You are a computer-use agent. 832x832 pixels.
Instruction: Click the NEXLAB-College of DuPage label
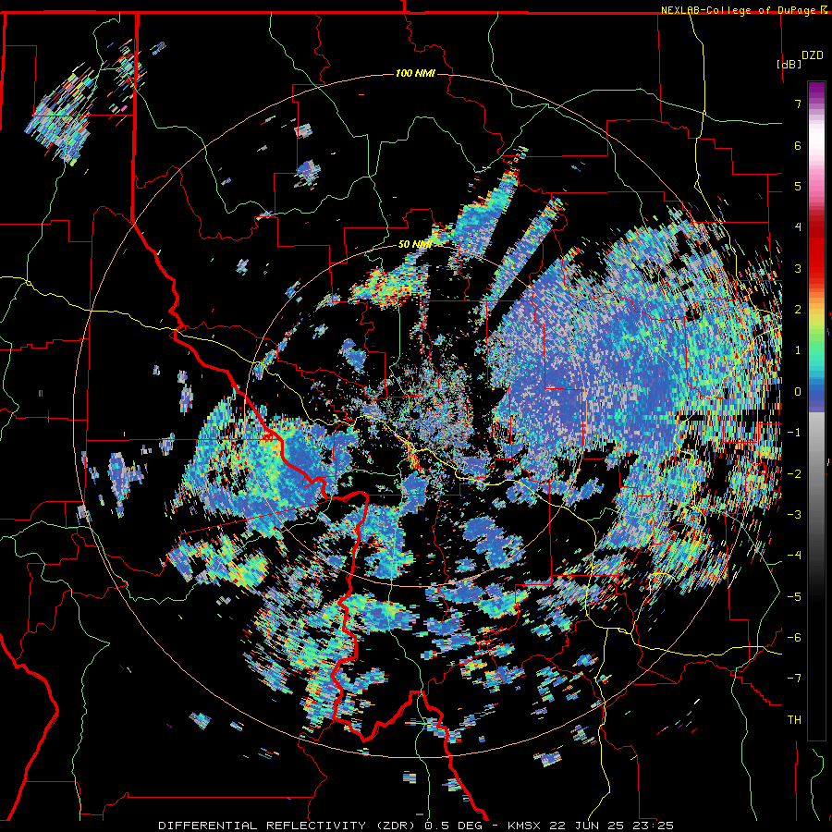[x=740, y=10]
